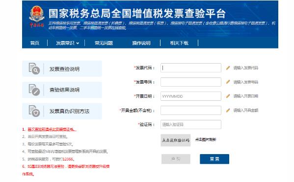This screenshot has height=182, width=294.
Task: Click the 点击获取验证码 captcha image
Action: (176, 140)
